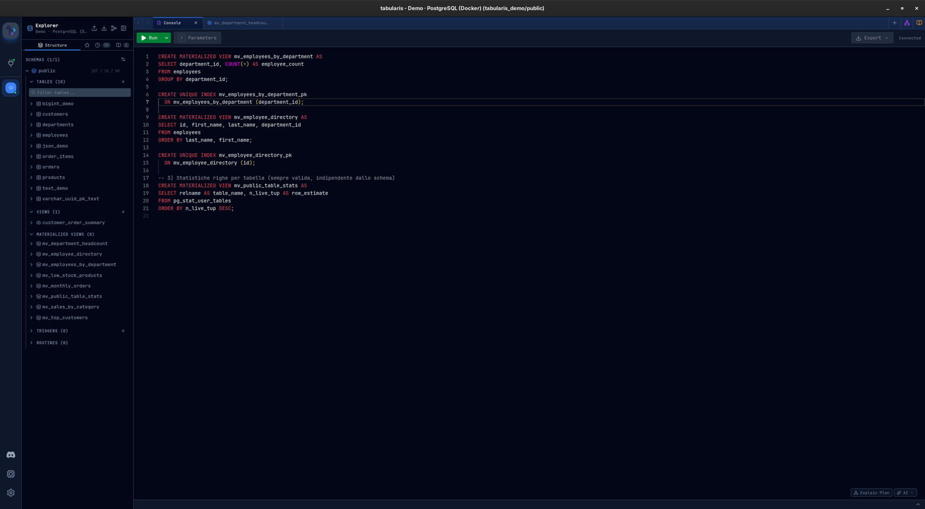Open connections via the plug icon

tap(11, 62)
